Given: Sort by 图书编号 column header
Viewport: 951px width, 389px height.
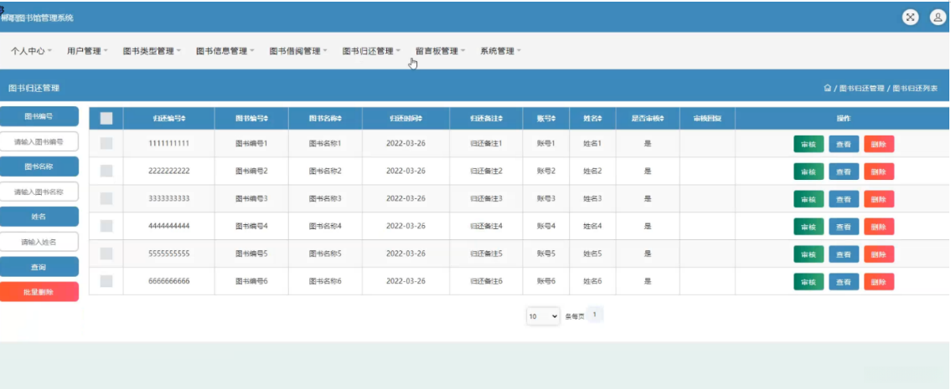Looking at the screenshot, I should [251, 118].
